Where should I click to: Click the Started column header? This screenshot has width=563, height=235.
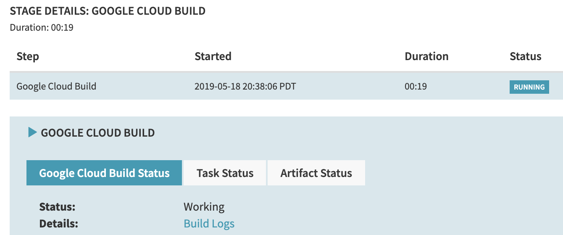[213, 56]
